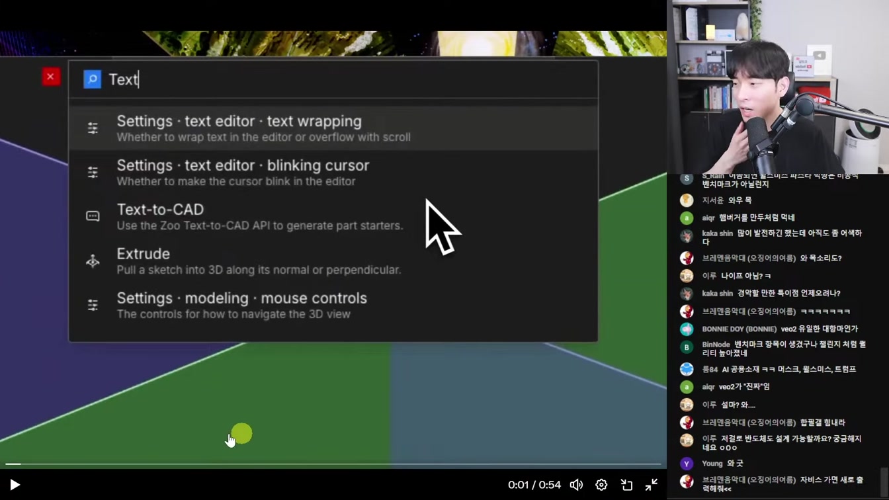
Task: Click chat message '햄버거를 만두처럼 먹네'
Action: click(757, 218)
